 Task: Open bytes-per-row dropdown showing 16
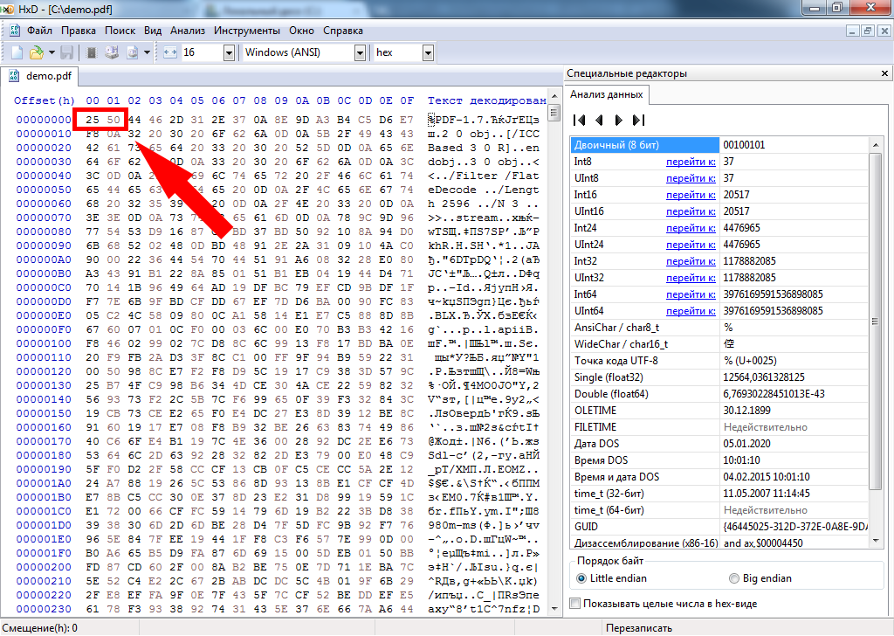click(229, 52)
